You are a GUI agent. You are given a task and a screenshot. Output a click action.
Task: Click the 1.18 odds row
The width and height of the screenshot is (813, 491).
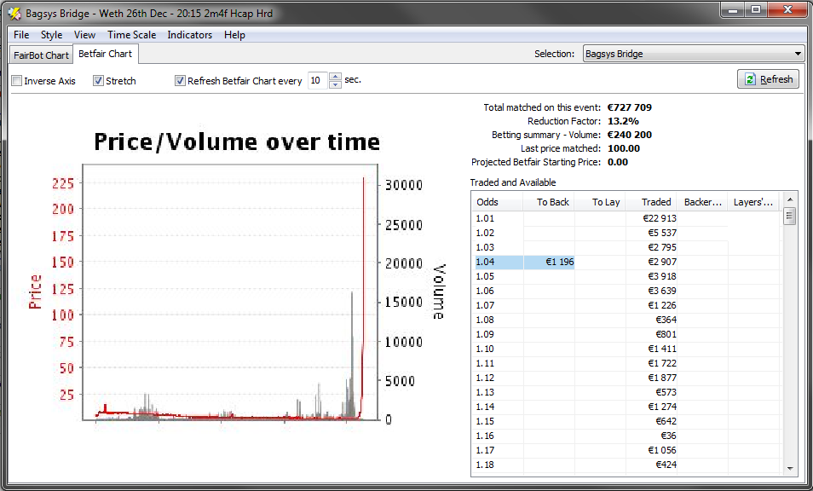click(626, 465)
